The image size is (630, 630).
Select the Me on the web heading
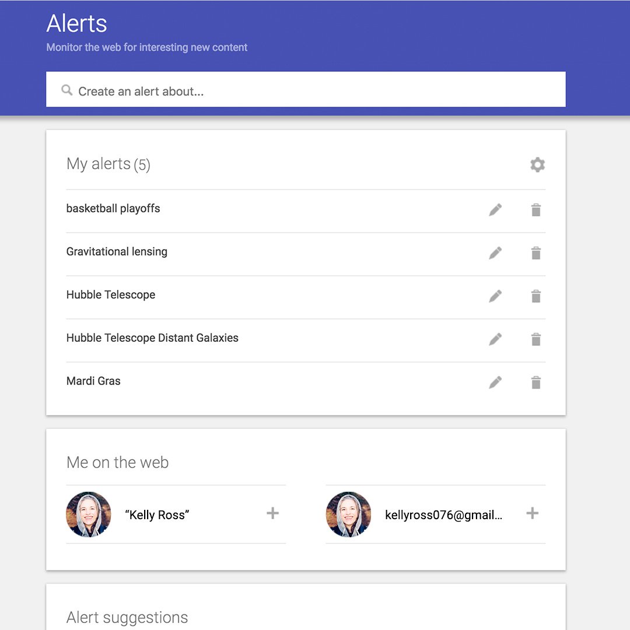coord(117,462)
